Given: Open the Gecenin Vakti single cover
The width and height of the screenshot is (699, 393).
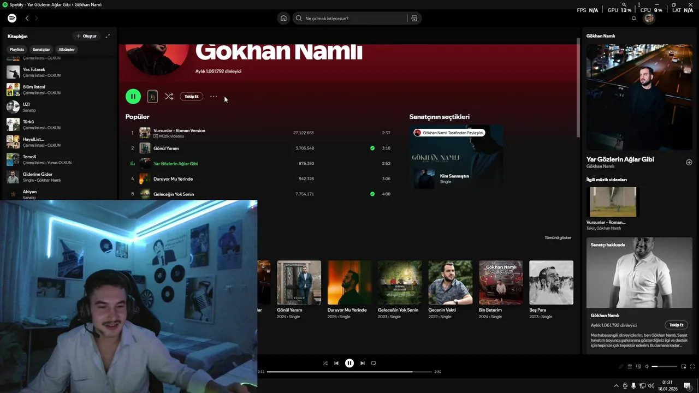Looking at the screenshot, I should tap(450, 282).
